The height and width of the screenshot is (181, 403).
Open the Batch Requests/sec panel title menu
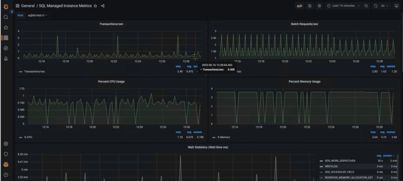pos(305,24)
